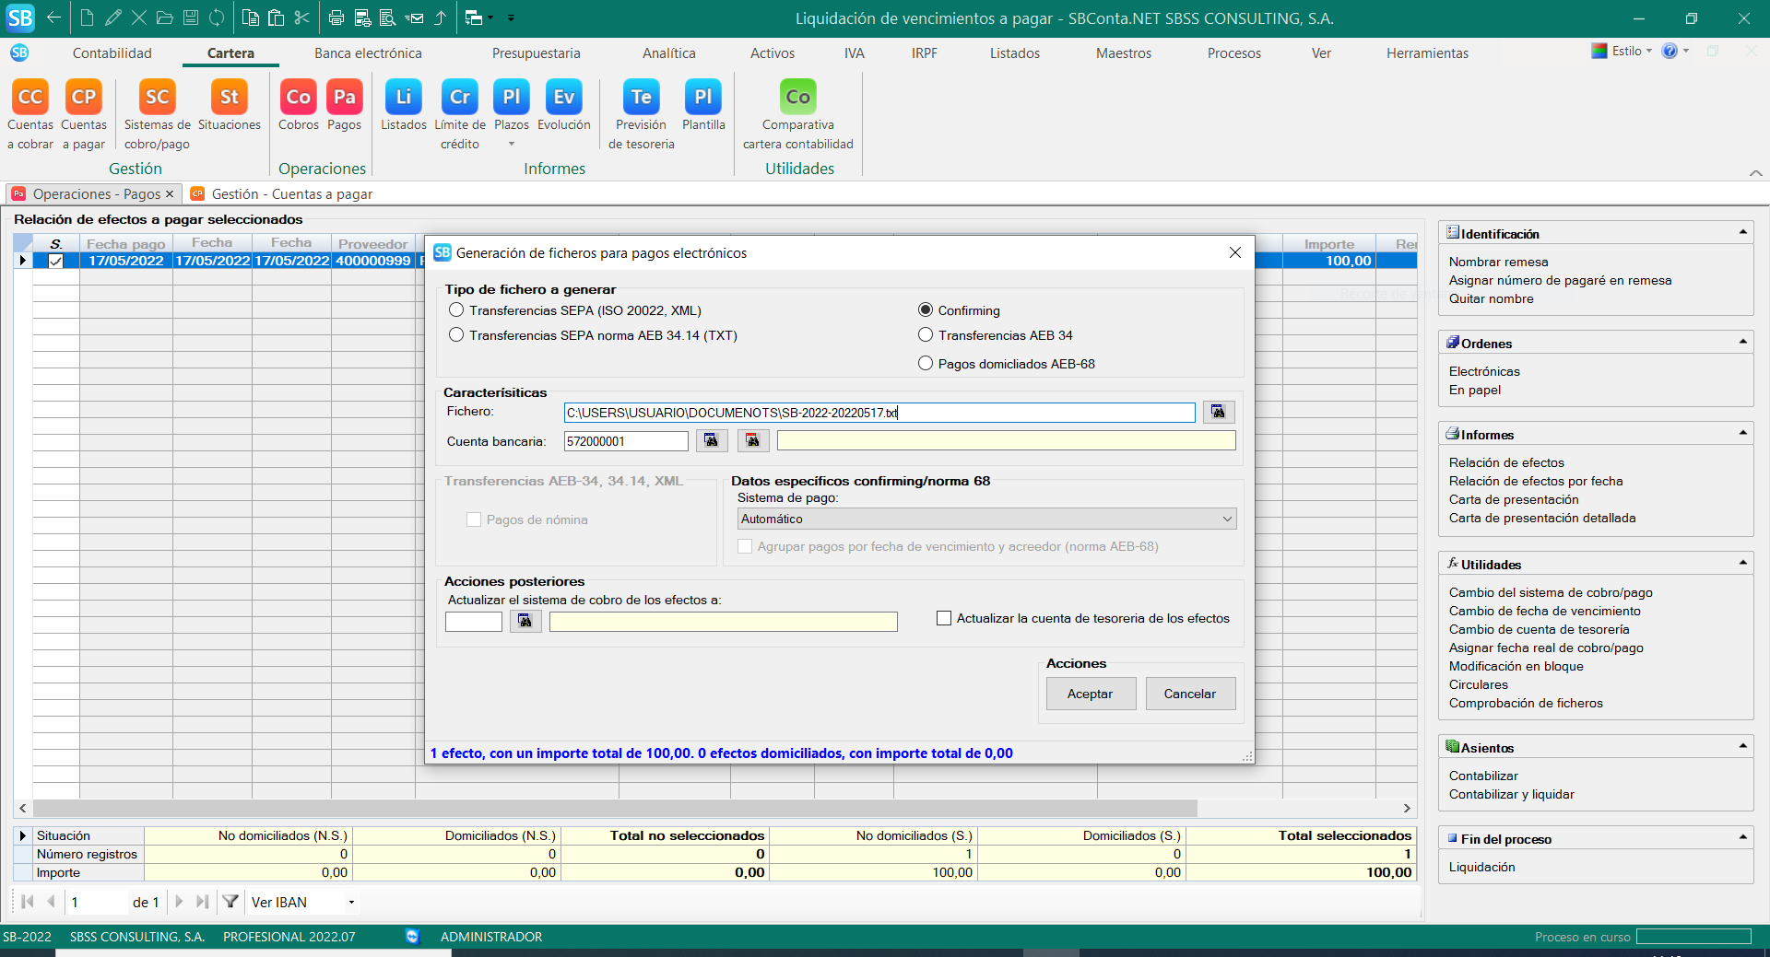Click the Cuenta bancaria input field

tap(626, 441)
